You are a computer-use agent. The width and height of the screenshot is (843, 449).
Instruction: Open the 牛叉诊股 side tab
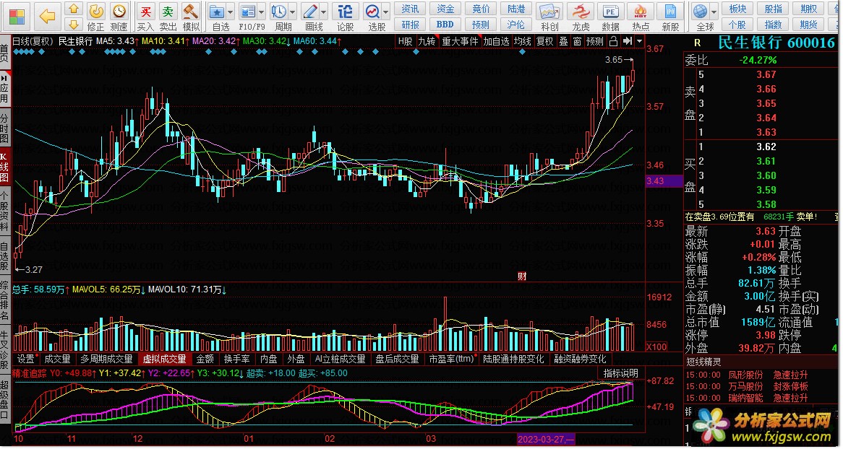click(4, 349)
